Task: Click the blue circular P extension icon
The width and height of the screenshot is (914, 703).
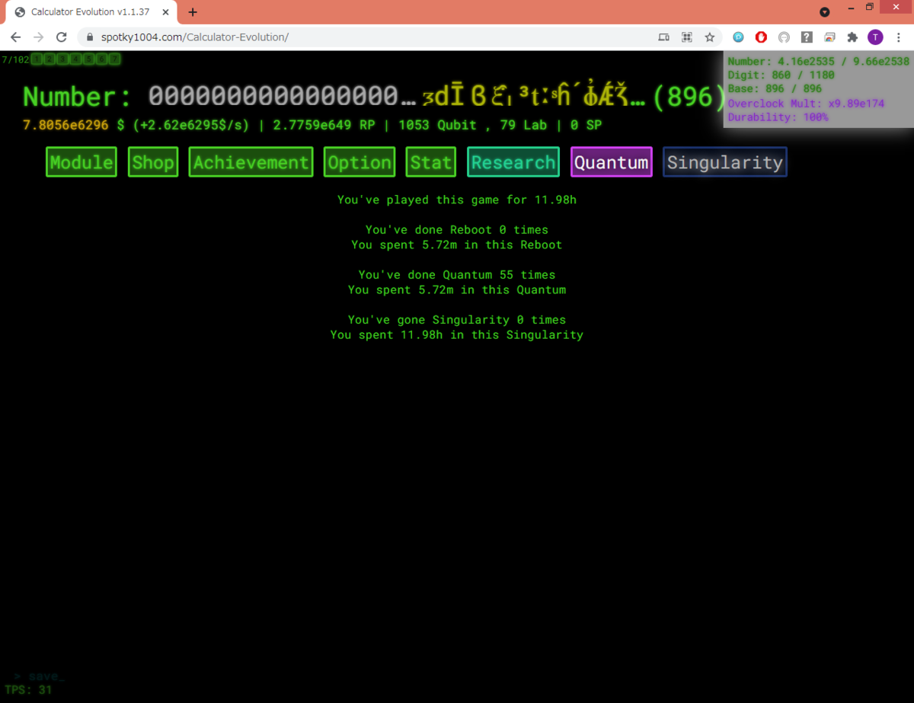Action: pos(738,37)
